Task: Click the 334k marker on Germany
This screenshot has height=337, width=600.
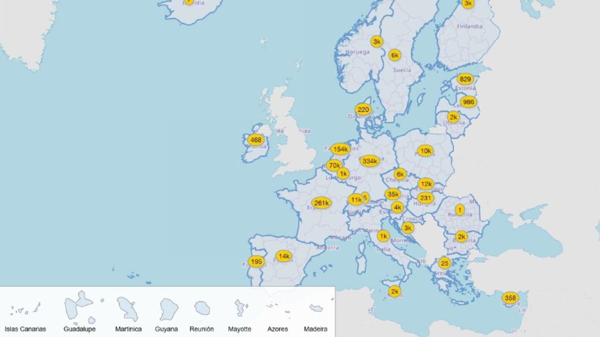Action: point(369,161)
